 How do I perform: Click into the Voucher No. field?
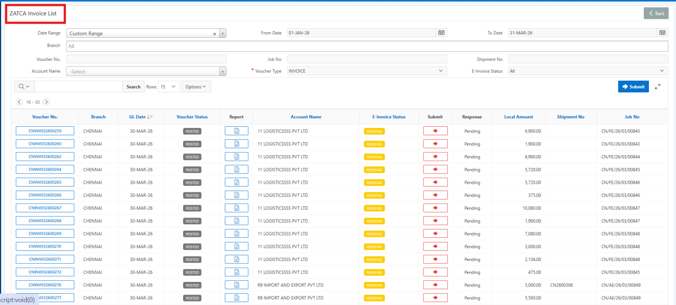[x=146, y=59]
